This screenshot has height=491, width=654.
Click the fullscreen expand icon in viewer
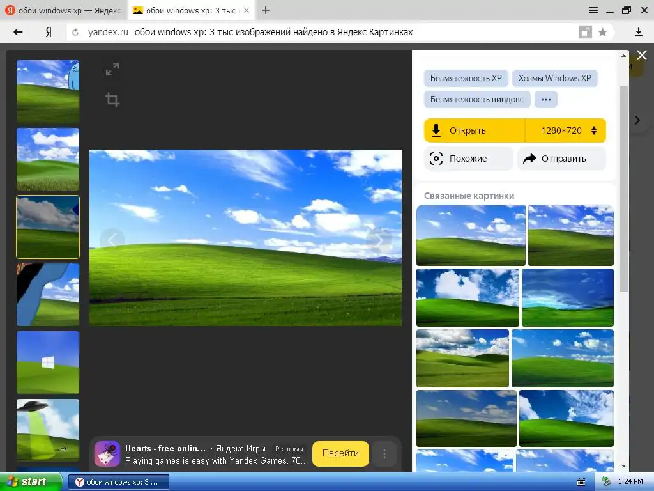[x=112, y=69]
